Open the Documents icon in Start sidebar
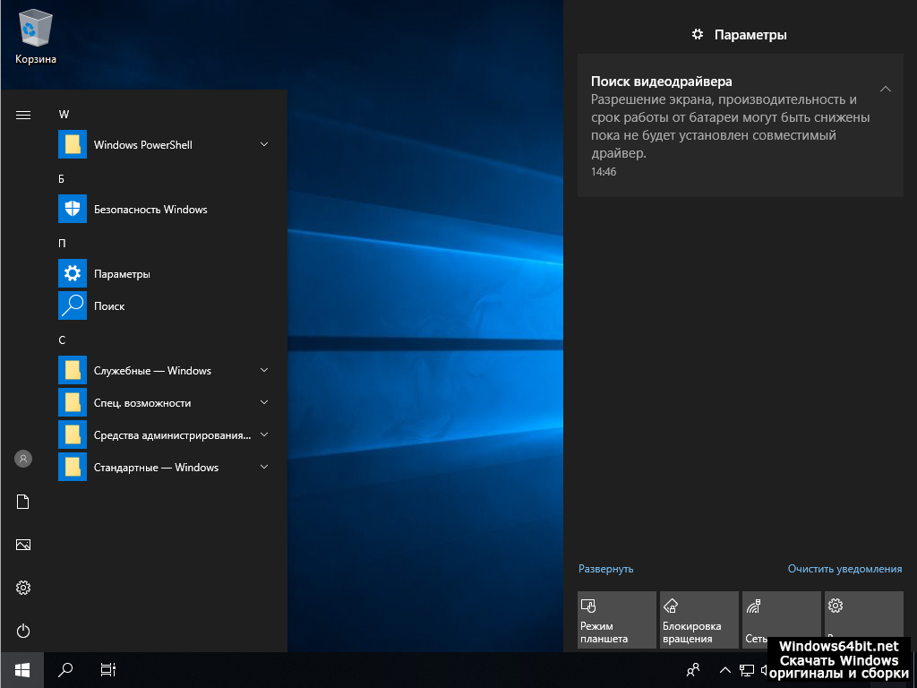917x688 pixels. click(x=23, y=502)
